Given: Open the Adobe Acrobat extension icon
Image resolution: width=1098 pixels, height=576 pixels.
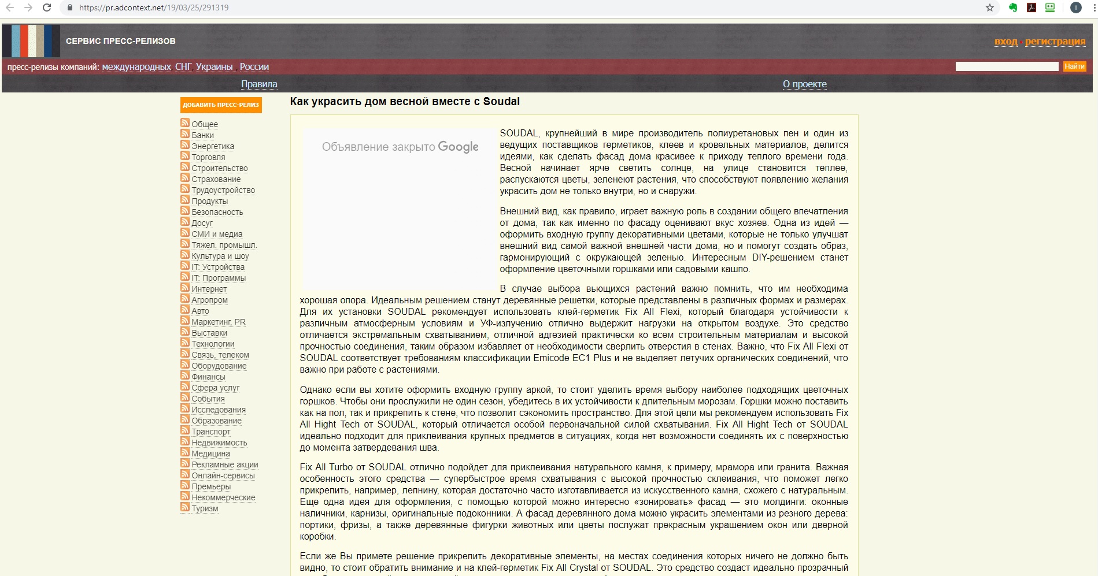Looking at the screenshot, I should tap(1032, 8).
